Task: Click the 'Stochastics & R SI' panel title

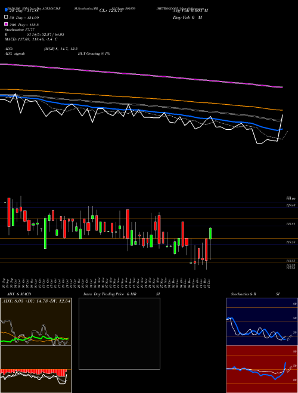Action: 255,294
